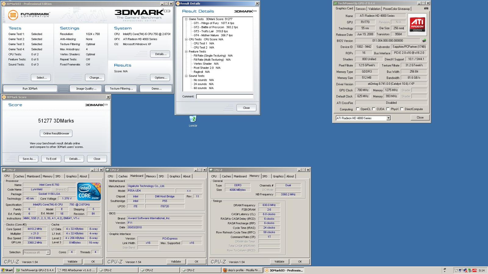The height and width of the screenshot is (274, 488).
Task: Open the Start menu
Action: pyautogui.click(x=7, y=270)
